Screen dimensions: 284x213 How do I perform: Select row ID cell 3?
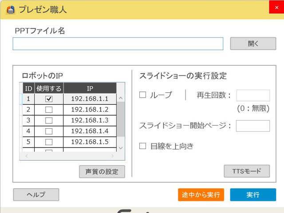click(x=28, y=120)
